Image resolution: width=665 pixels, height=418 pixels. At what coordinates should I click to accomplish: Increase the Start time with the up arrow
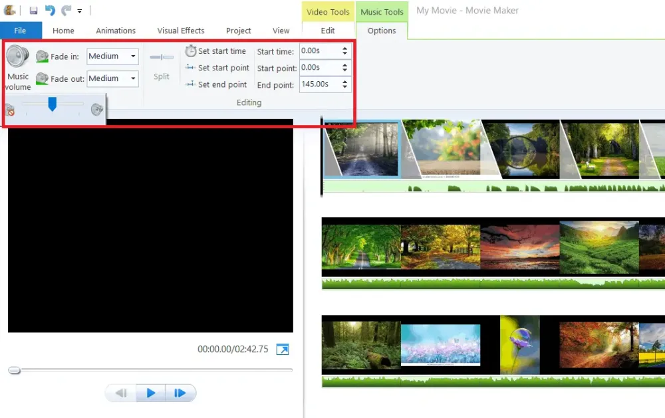344,49
